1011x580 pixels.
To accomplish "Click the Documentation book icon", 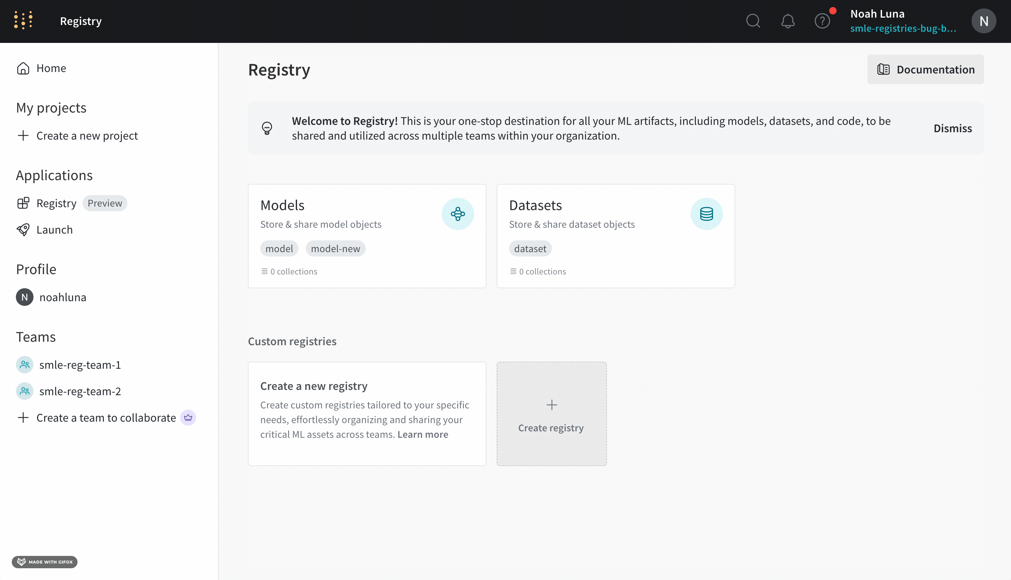I will pyautogui.click(x=884, y=69).
